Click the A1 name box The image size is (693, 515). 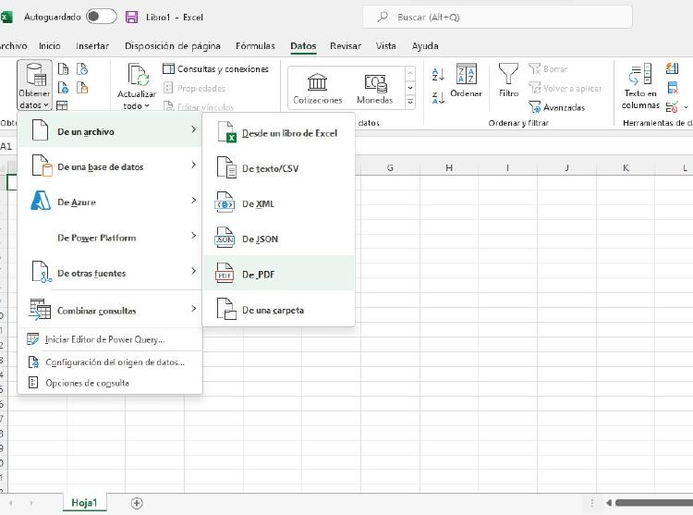[6, 146]
